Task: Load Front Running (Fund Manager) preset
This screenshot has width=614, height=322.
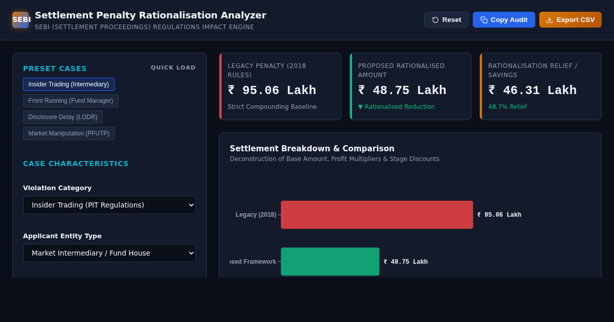Action: [x=71, y=101]
